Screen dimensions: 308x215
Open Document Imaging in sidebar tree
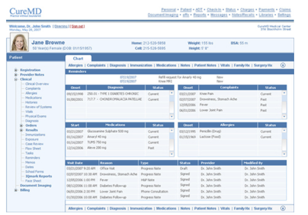point(35,186)
